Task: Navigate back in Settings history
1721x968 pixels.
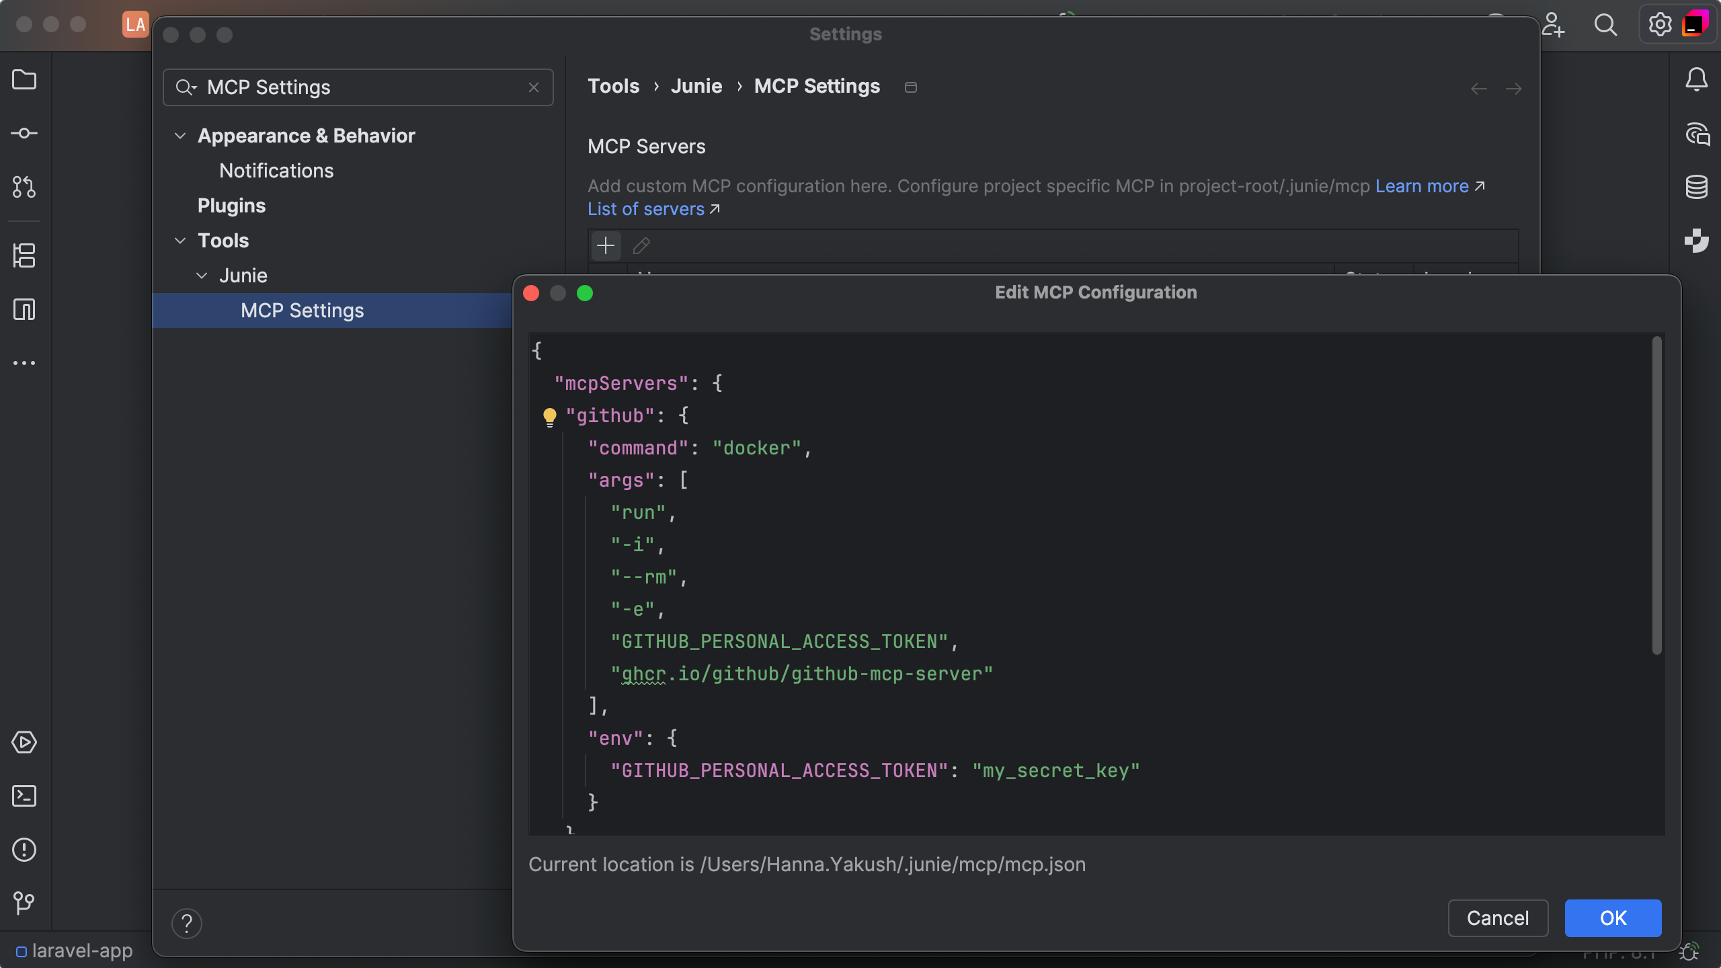Action: click(x=1478, y=88)
